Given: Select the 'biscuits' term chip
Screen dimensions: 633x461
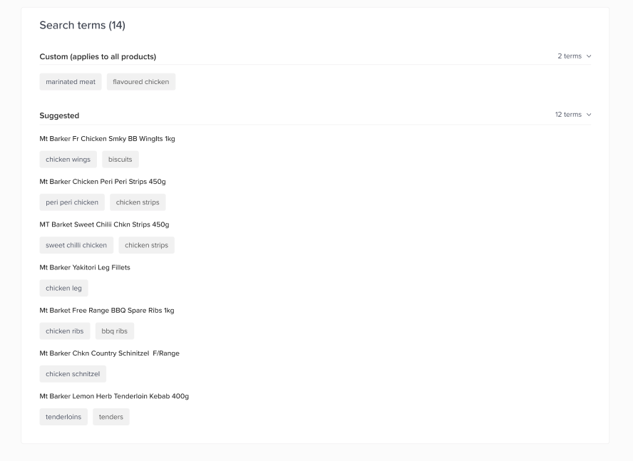Looking at the screenshot, I should [120, 160].
